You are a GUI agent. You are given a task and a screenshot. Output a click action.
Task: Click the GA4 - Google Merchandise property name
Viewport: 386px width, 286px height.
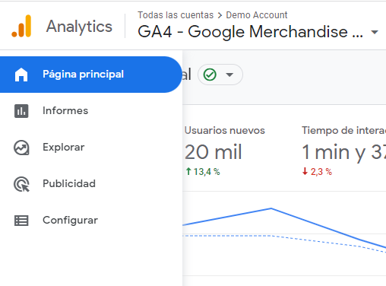(250, 32)
